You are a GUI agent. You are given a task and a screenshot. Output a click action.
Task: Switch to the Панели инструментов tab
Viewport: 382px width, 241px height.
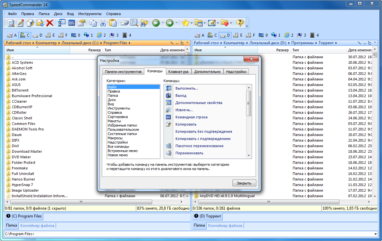tap(123, 72)
